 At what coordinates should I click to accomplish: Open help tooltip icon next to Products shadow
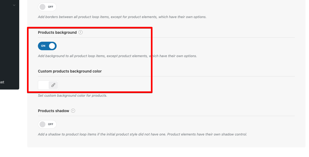point(73,111)
